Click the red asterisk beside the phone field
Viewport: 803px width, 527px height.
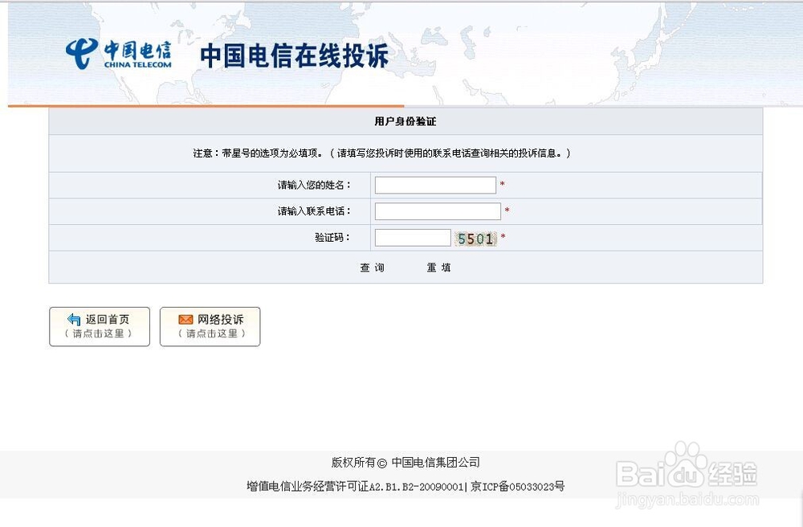coord(507,211)
